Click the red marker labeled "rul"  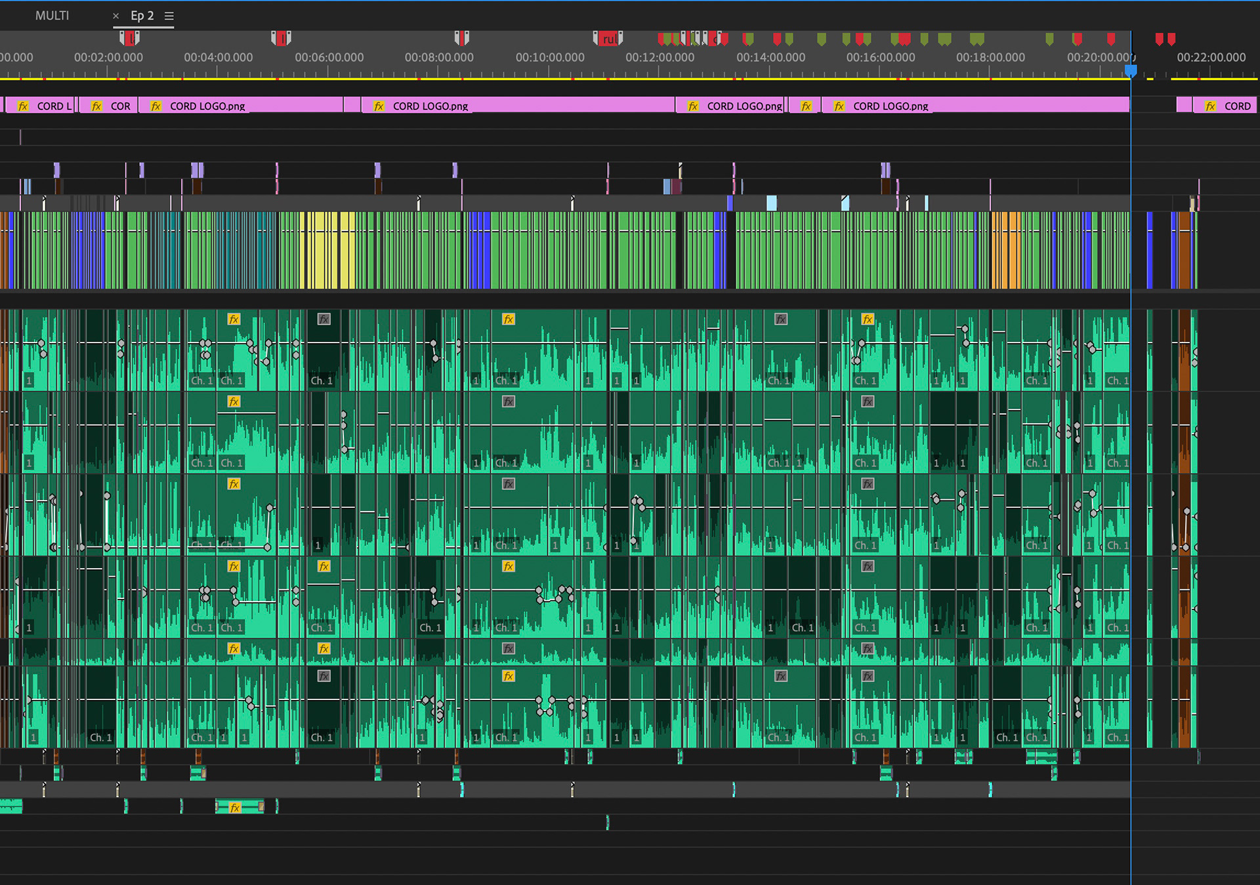pyautogui.click(x=608, y=39)
